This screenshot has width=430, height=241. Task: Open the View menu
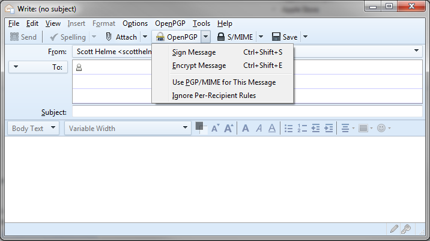53,23
